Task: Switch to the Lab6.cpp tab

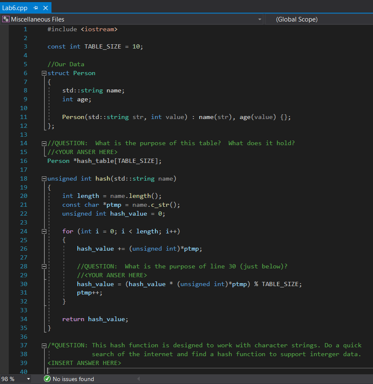Action: pos(17,7)
